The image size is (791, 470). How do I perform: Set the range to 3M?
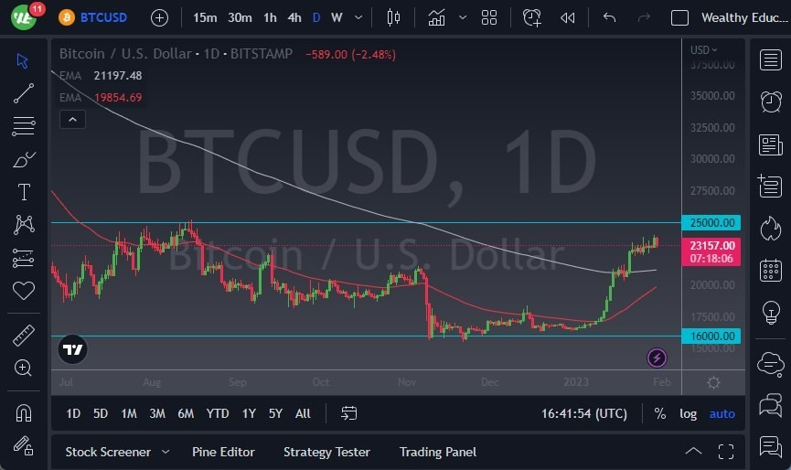[157, 413]
